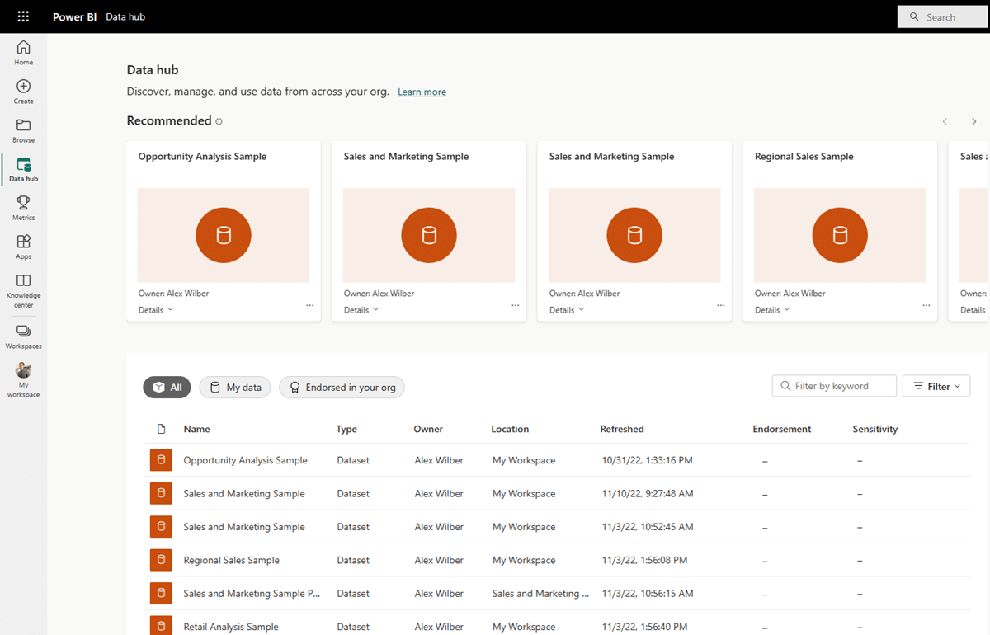Open Retail Analysis Sample dataset
The width and height of the screenshot is (990, 635).
pyautogui.click(x=231, y=626)
